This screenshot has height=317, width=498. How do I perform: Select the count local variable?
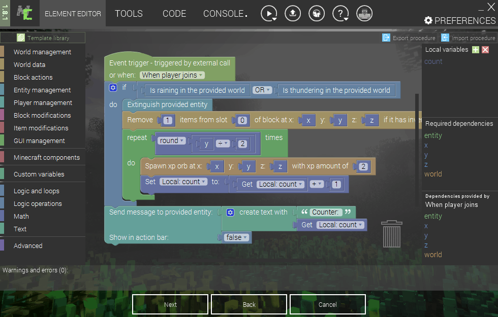pyautogui.click(x=433, y=61)
